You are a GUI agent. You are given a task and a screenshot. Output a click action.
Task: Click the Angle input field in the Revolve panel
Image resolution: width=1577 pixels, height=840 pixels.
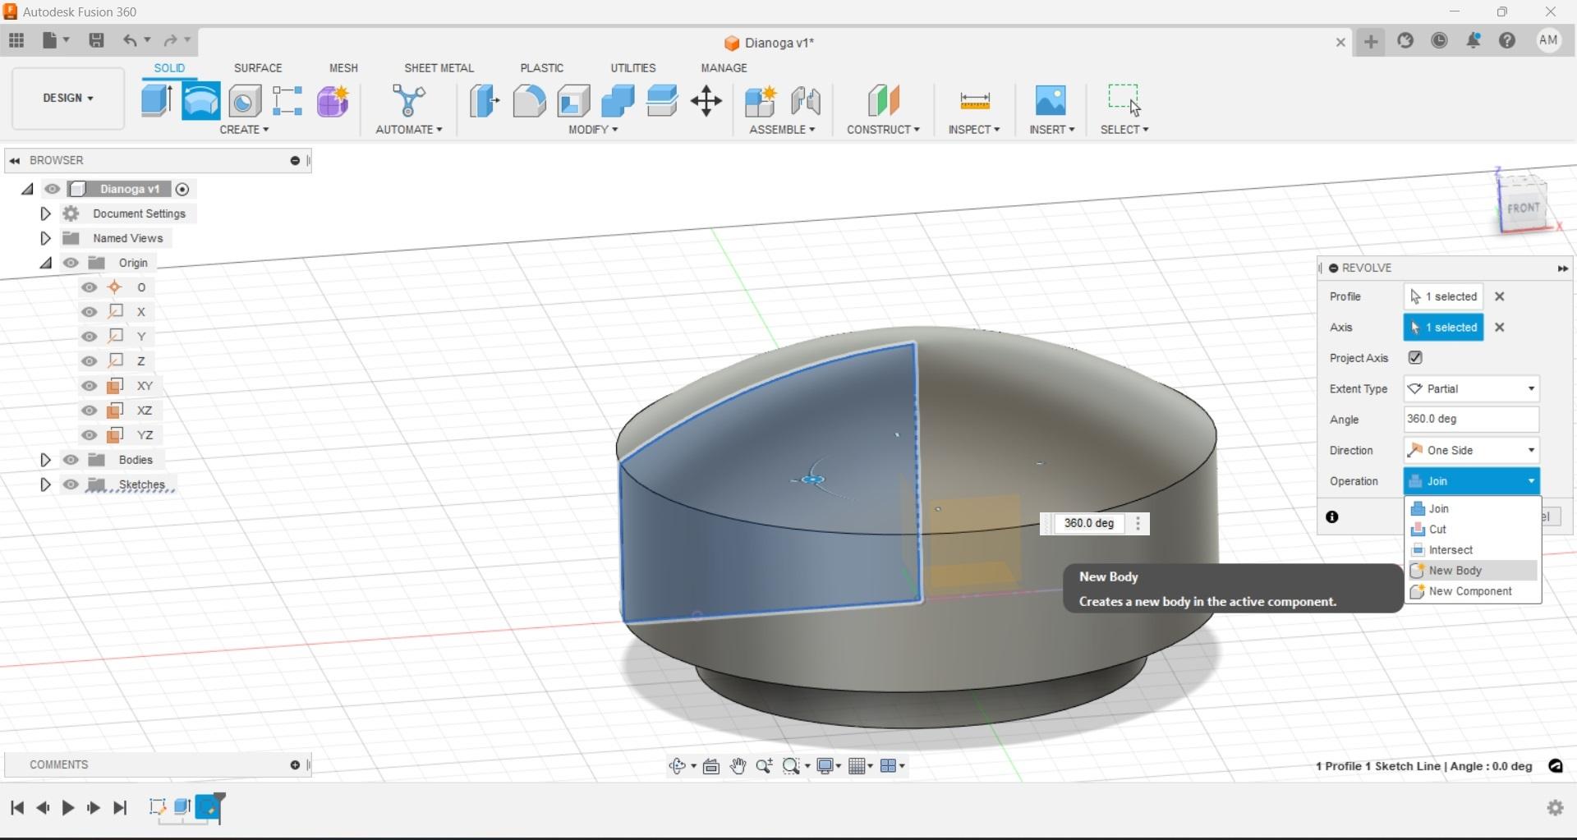1470,419
